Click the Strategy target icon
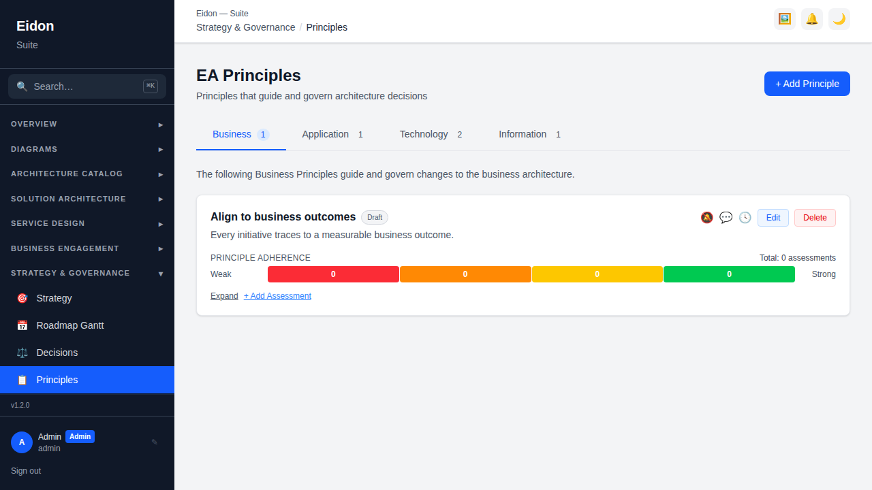 pyautogui.click(x=22, y=298)
